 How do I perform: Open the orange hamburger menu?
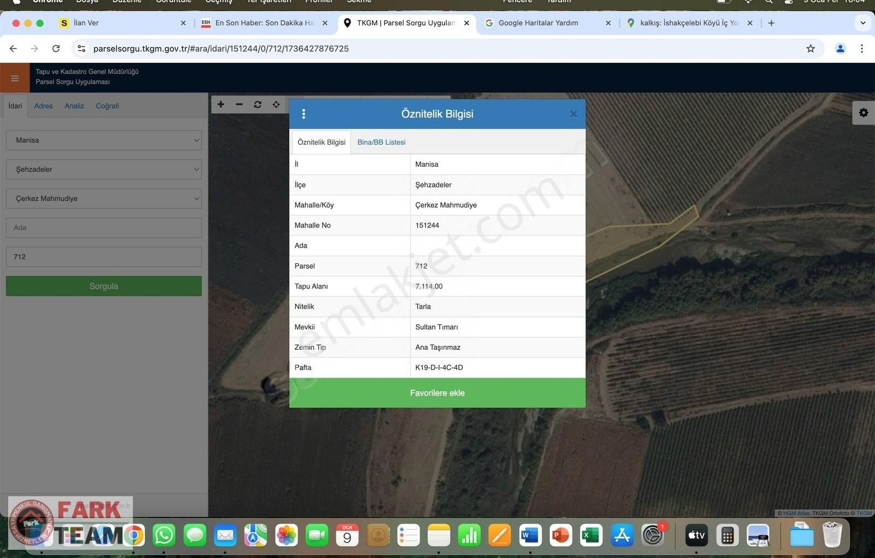pyautogui.click(x=15, y=78)
